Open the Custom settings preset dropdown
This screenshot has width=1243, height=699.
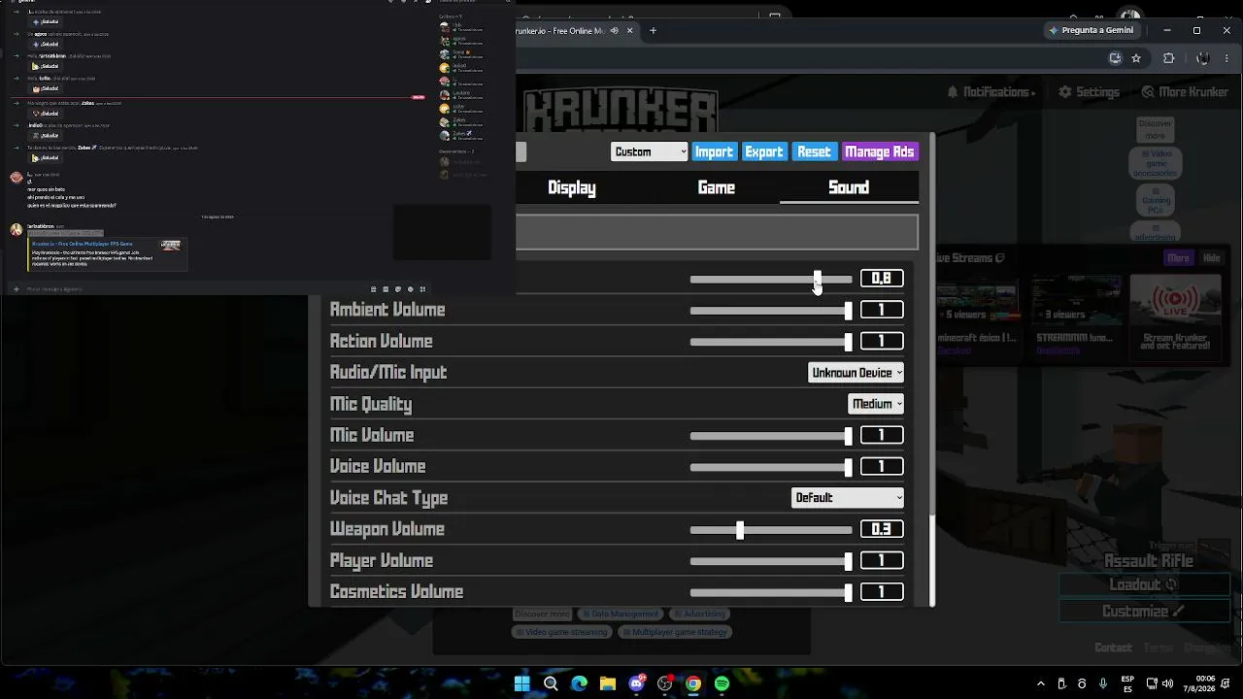(650, 151)
